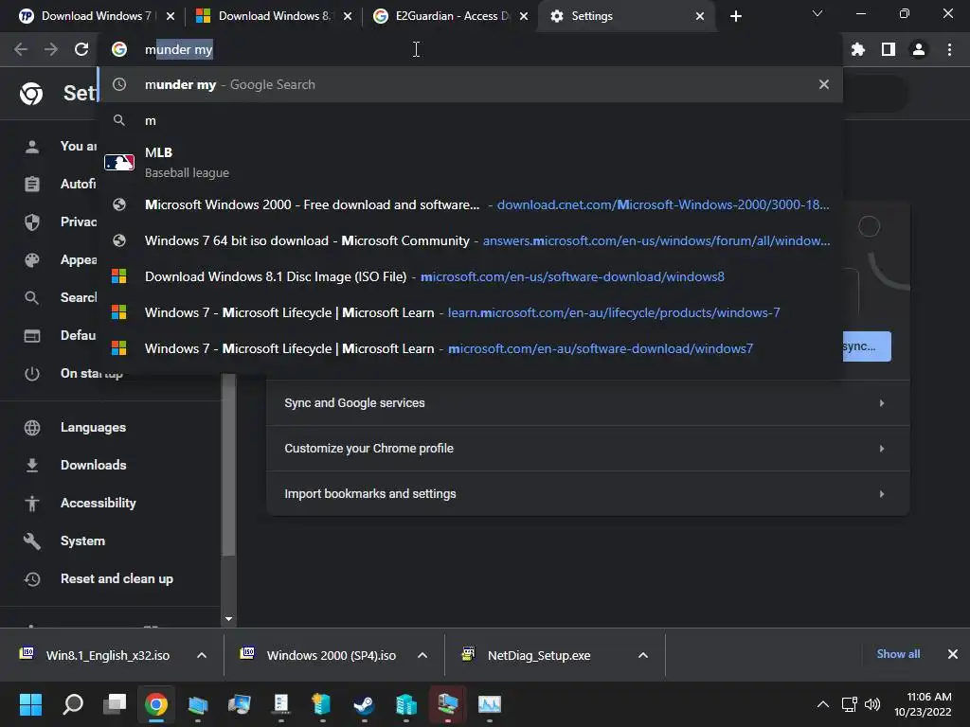
Task: Click the Downloads arrow icon in sidebar
Action: pyautogui.click(x=32, y=466)
